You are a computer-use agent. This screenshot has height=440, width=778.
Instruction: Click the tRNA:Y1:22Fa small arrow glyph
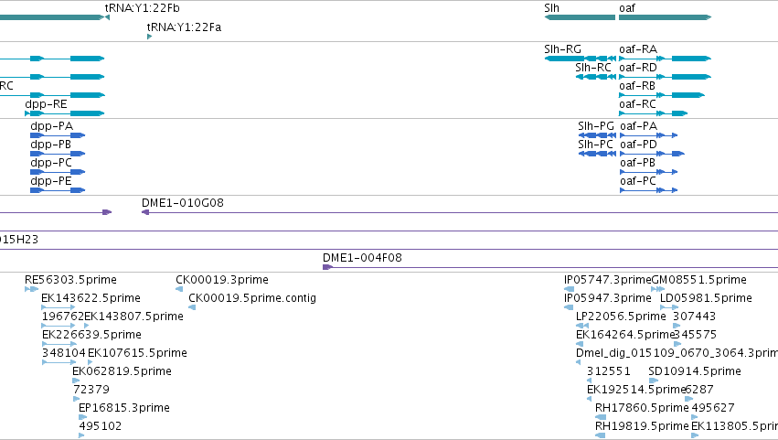149,37
